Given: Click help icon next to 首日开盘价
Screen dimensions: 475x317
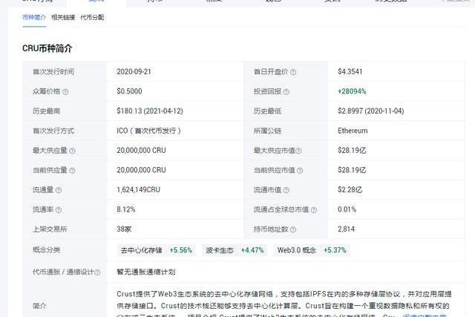Looking at the screenshot, I should [x=293, y=72].
